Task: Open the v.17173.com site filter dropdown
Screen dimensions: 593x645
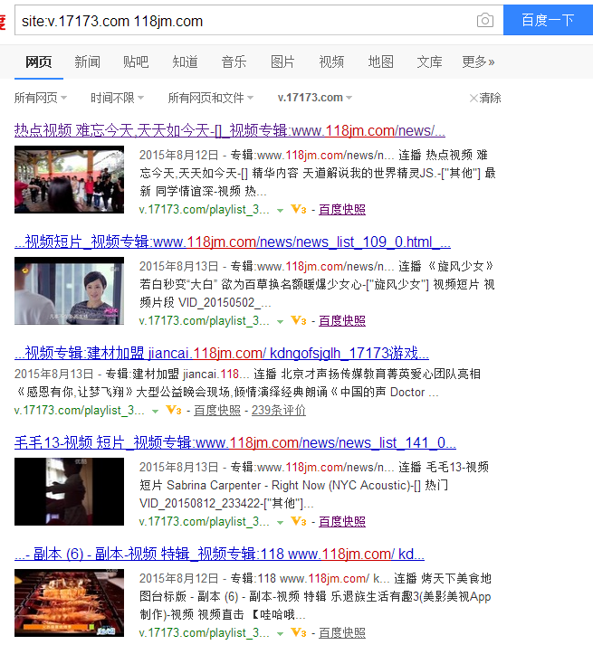Action: 315,98
